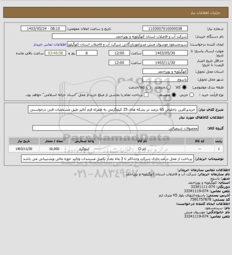The height and width of the screenshot is (255, 232).
Task: Click the price validity date 1403/11/30 field
Action: (x=165, y=62)
